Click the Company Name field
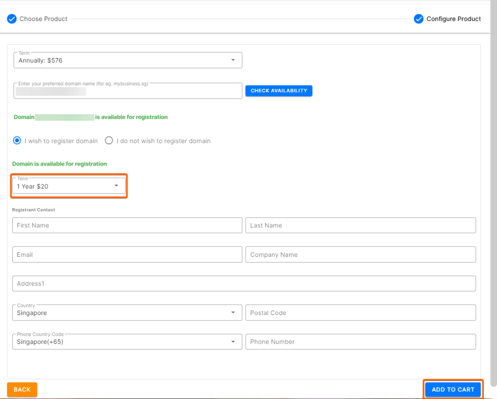The height and width of the screenshot is (399, 497). 361,254
